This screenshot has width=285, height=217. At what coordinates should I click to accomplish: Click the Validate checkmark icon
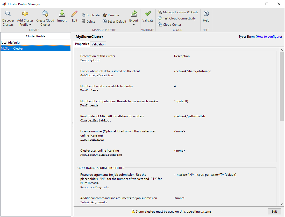[148, 13]
